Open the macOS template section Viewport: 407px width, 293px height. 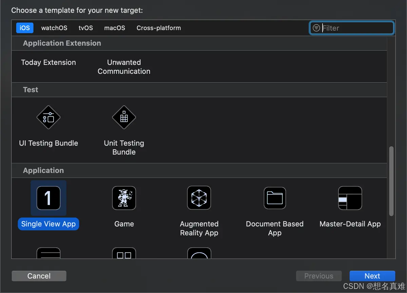tap(114, 28)
